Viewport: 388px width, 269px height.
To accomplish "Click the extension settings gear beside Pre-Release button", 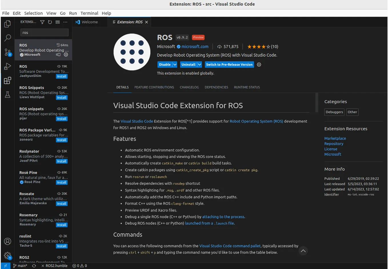I will click(x=259, y=64).
